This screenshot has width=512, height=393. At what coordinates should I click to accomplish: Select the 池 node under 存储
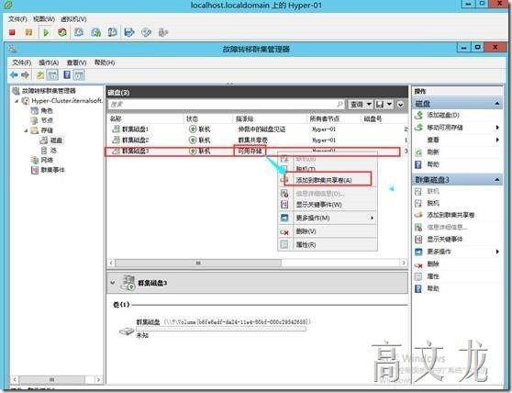tap(53, 151)
